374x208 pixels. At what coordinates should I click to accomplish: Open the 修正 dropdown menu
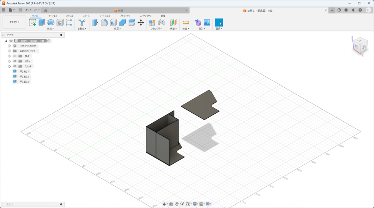(117, 29)
